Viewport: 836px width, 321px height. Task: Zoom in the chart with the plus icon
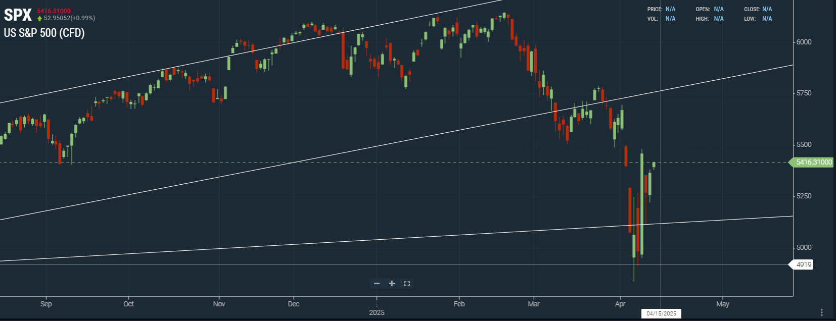coord(392,284)
